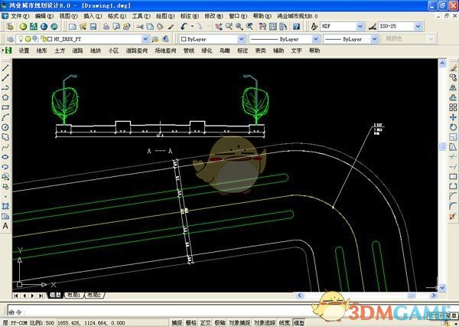Click the Help question mark icon
Viewport: 459px width, 327px height.
pyautogui.click(x=296, y=27)
